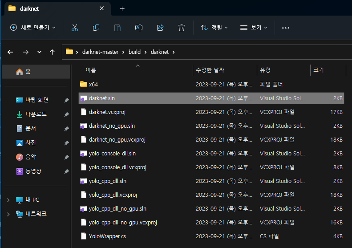This screenshot has height=248, width=352.
Task: Click the Cut scissors icon
Action: pyautogui.click(x=74, y=28)
